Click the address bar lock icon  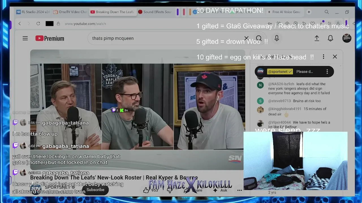pyautogui.click(x=58, y=24)
